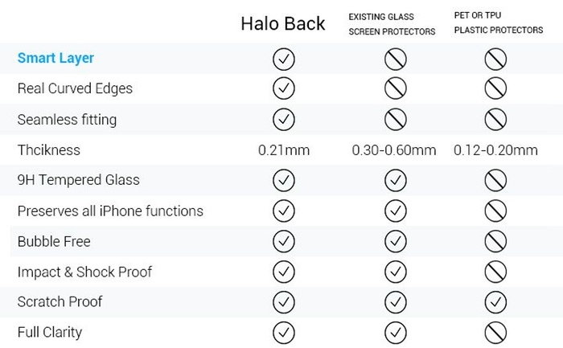Click the 0.21mm thickness value
563x348 pixels.
click(284, 150)
